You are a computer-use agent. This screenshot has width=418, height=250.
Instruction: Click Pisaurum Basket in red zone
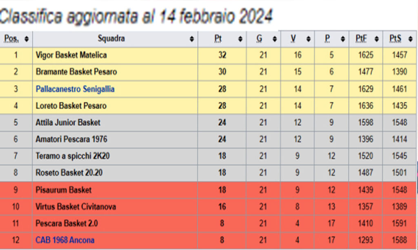tap(63, 190)
